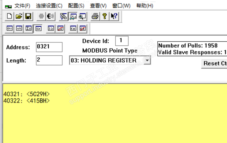
Task: Open About via the yellow question mark
Action: pos(105,16)
